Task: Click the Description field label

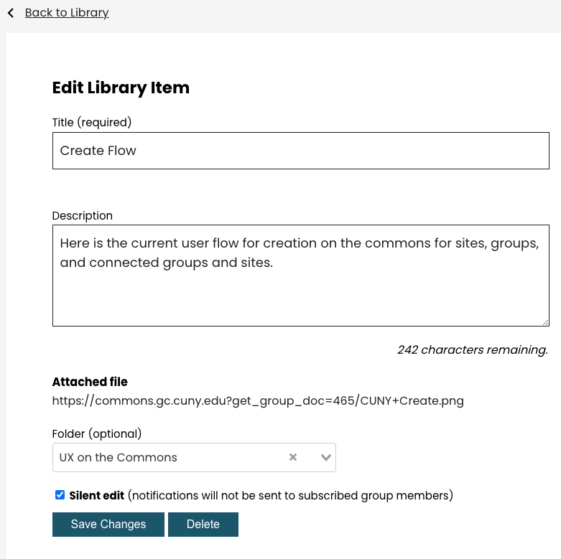Action: (83, 215)
